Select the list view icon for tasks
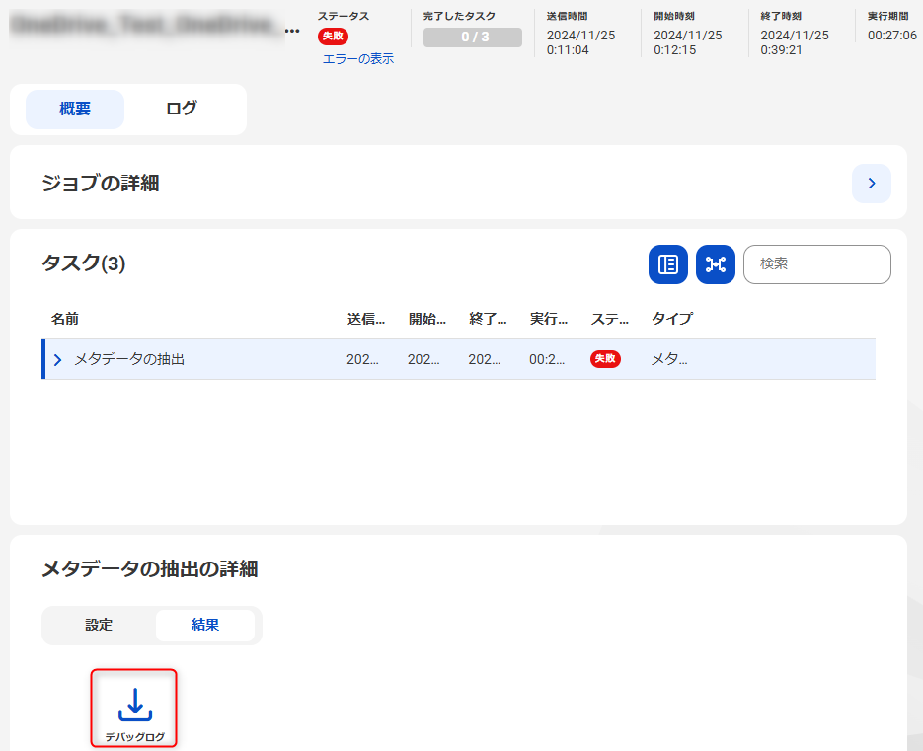The image size is (923, 751). 668,264
